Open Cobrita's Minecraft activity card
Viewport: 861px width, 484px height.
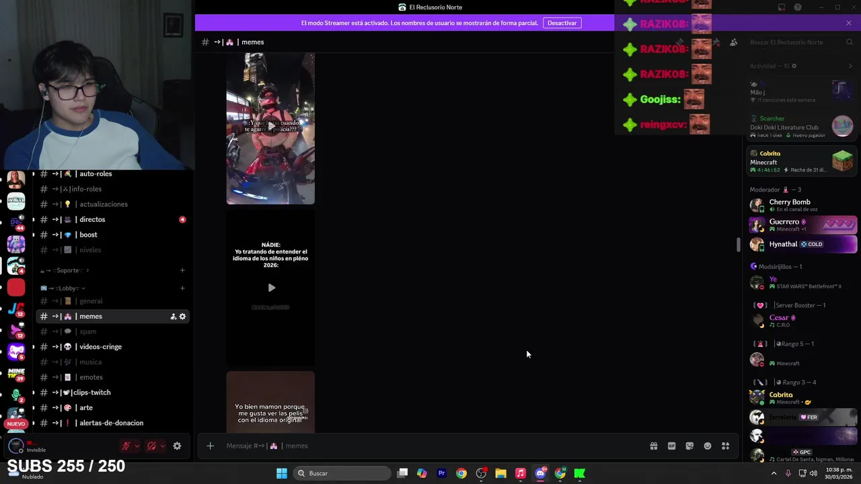tap(802, 161)
